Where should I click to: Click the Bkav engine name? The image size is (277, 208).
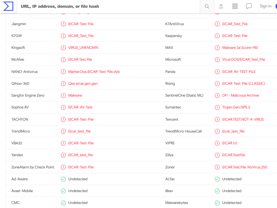(x=169, y=191)
